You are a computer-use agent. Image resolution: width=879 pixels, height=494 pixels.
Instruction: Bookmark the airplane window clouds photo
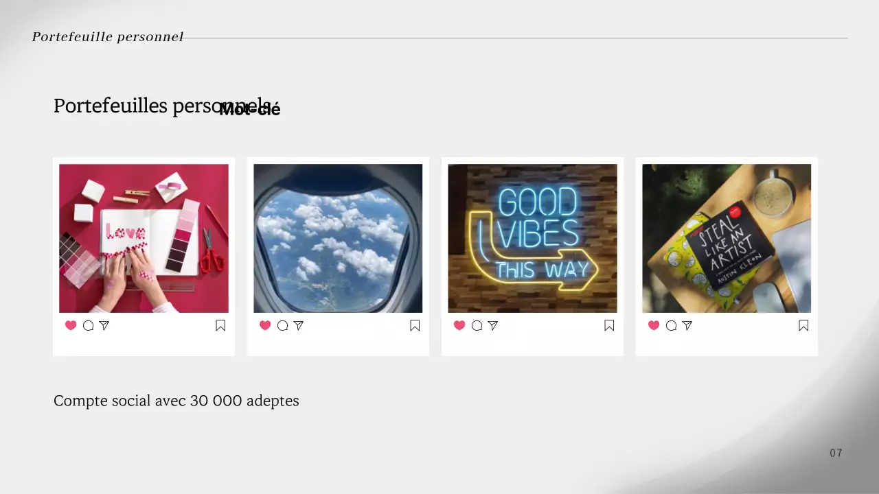click(x=415, y=325)
